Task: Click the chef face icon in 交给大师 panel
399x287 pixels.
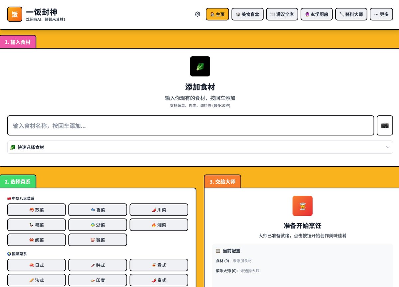Action: 302,206
